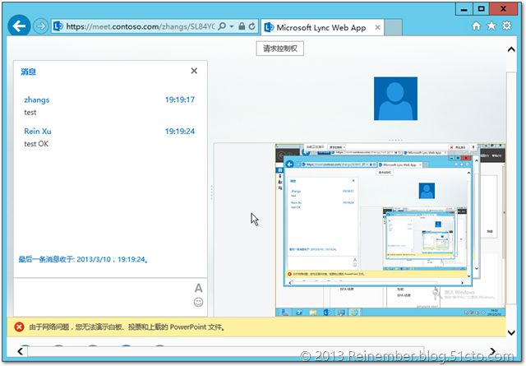Click the blue participant avatar picture
526x366 pixels.
click(395, 99)
